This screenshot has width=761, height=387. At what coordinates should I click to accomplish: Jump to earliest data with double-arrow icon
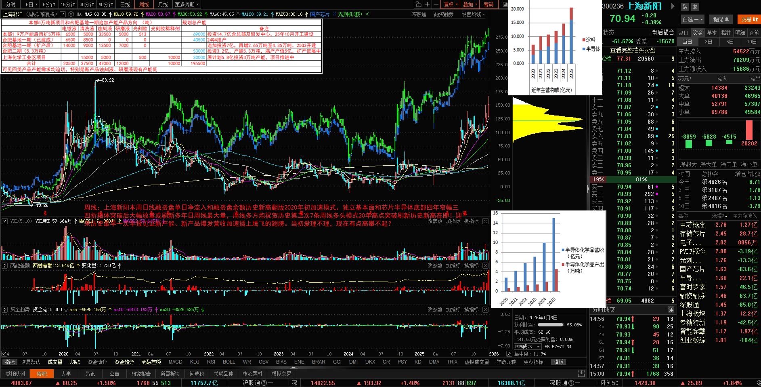coord(4,354)
